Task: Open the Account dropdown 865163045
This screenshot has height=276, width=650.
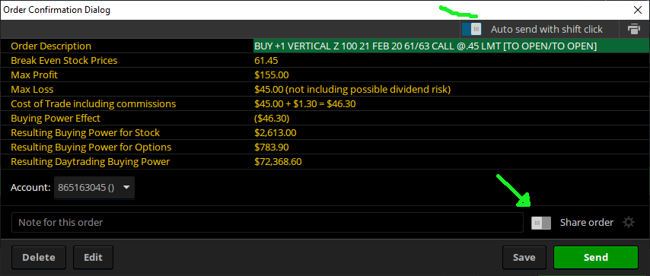Action: (x=94, y=187)
